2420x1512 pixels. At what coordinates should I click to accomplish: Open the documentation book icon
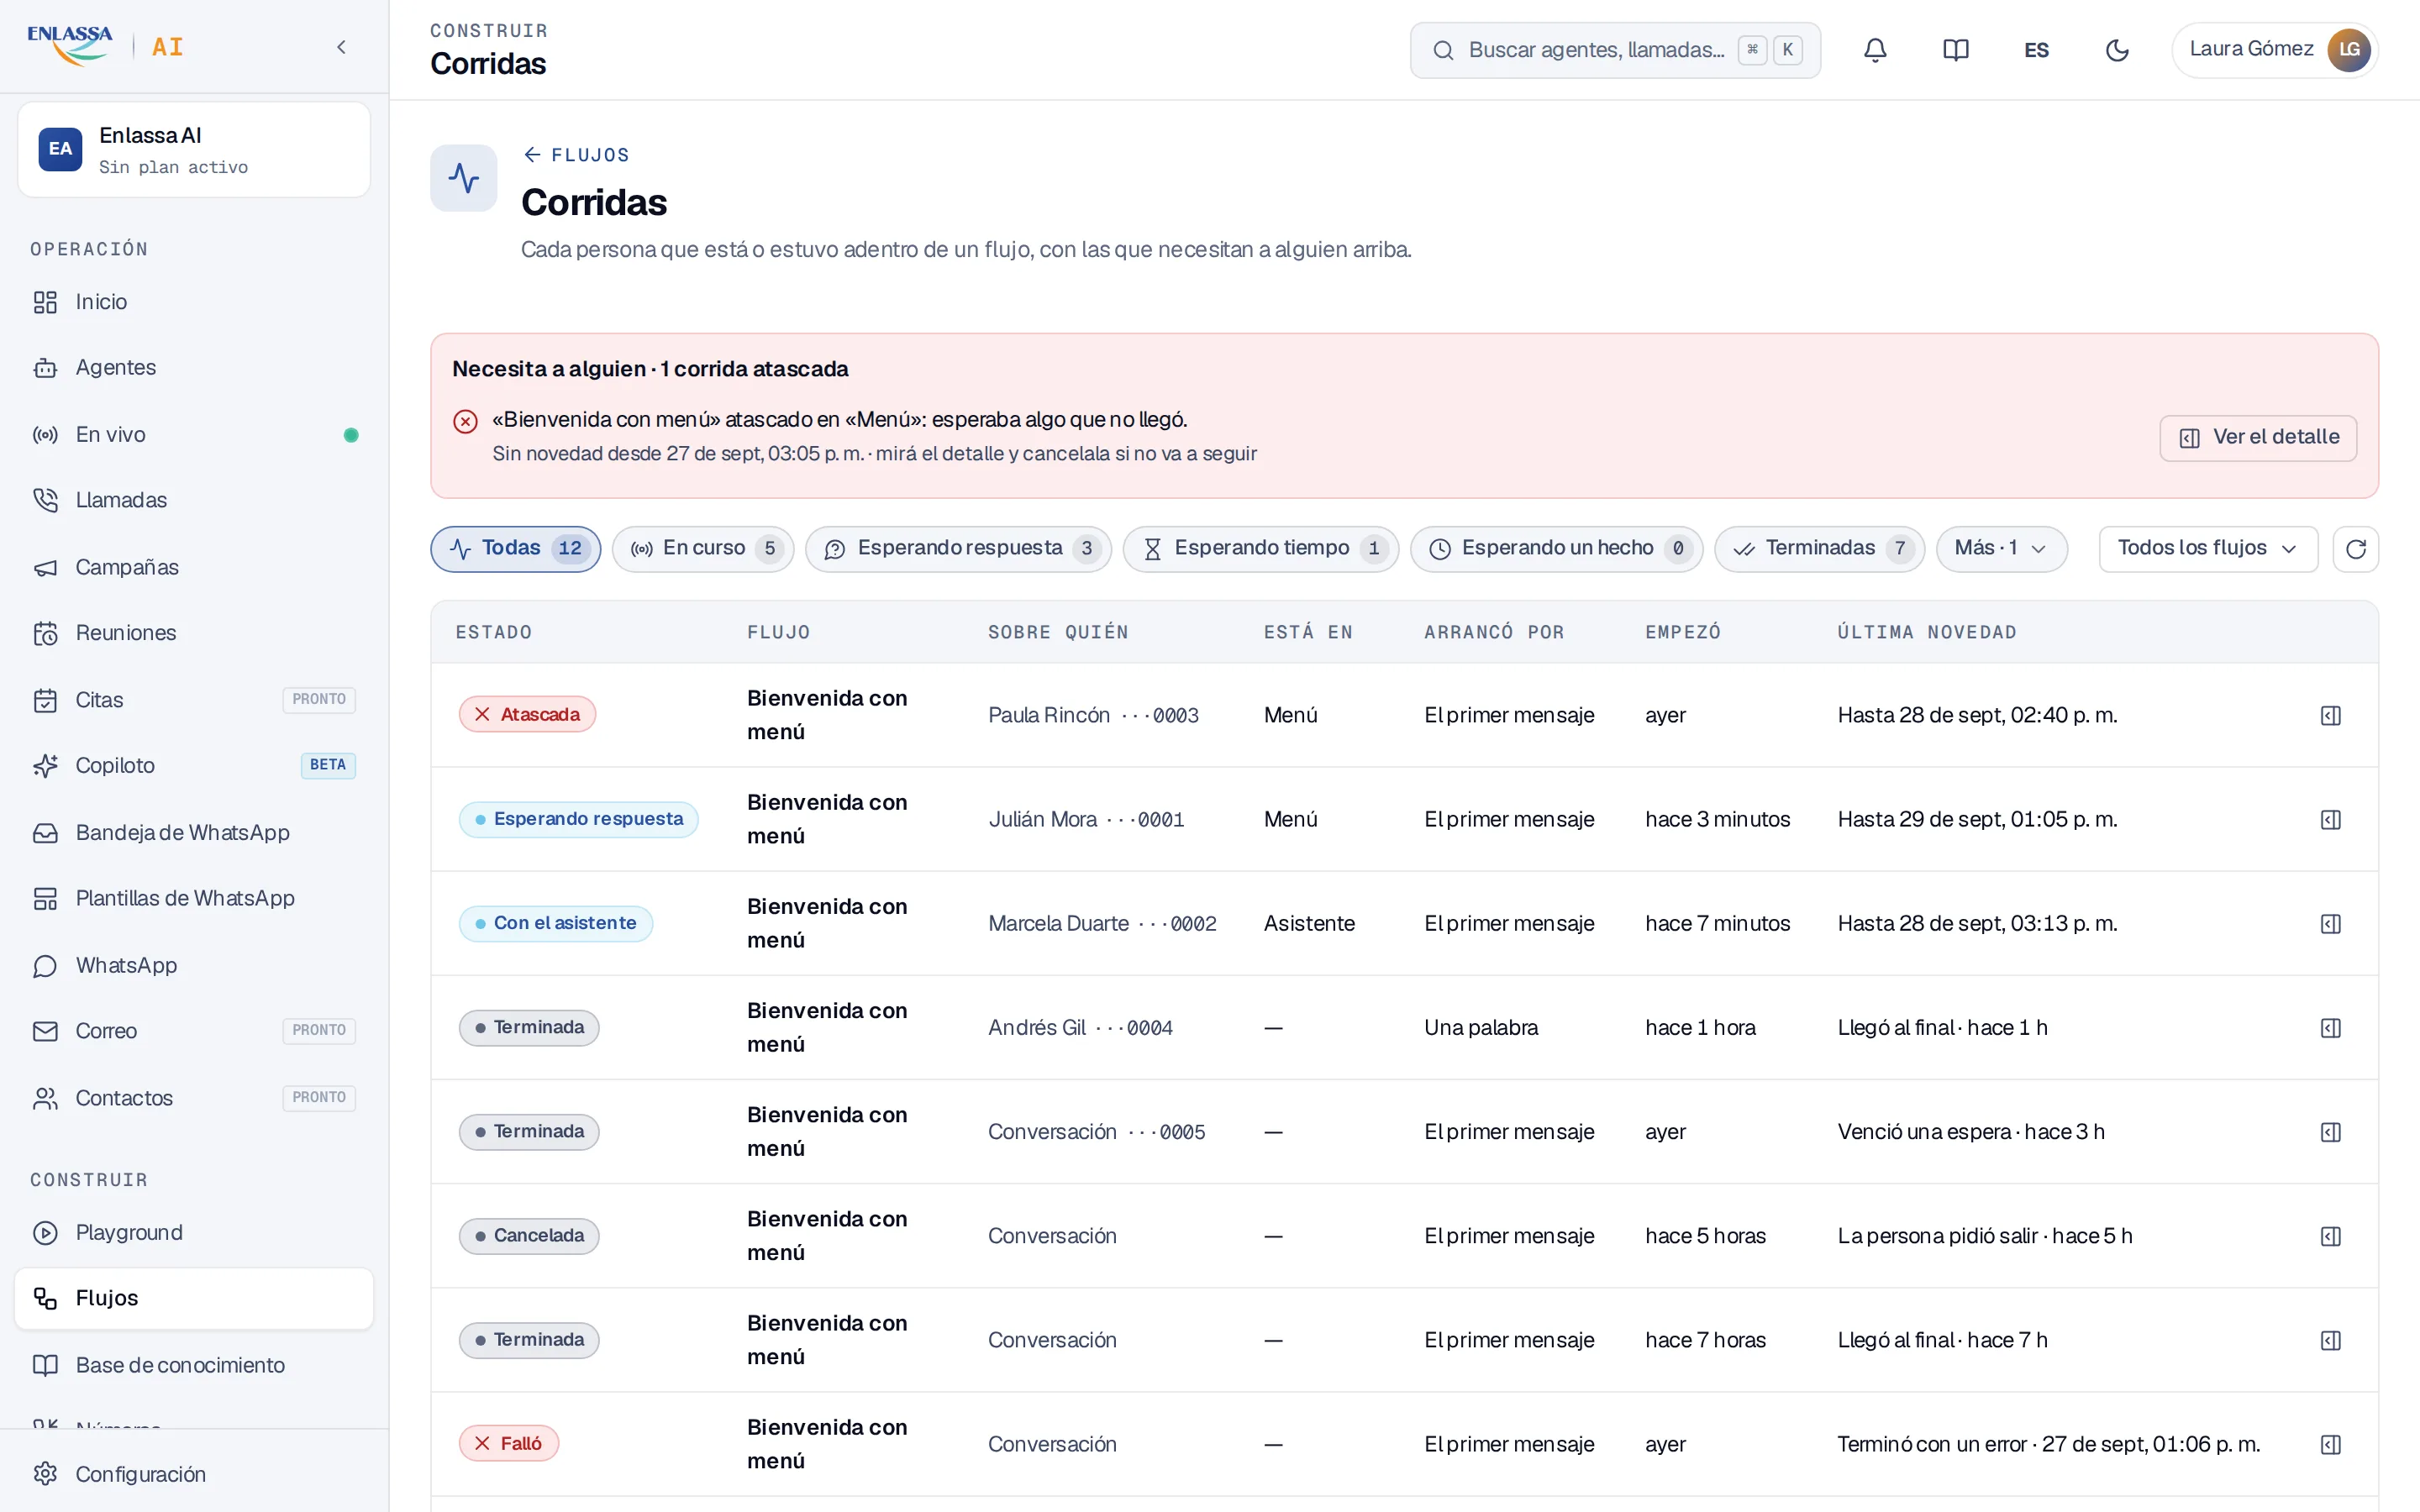pyautogui.click(x=1955, y=50)
